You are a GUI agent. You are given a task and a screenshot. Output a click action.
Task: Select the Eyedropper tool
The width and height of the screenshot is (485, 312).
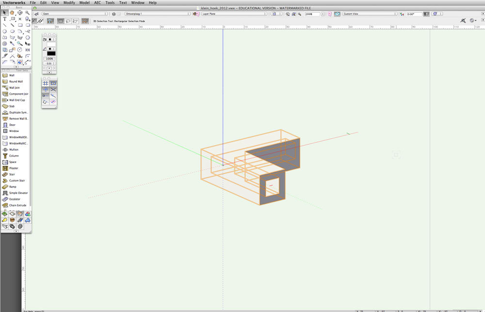coord(12,44)
